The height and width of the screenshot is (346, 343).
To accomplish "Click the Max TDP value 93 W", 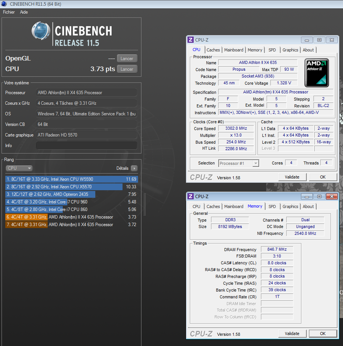I will (289, 69).
